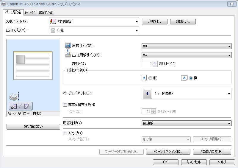
Task: Click the one-sided/two-sided print toggle icon button
Action: [21, 106]
